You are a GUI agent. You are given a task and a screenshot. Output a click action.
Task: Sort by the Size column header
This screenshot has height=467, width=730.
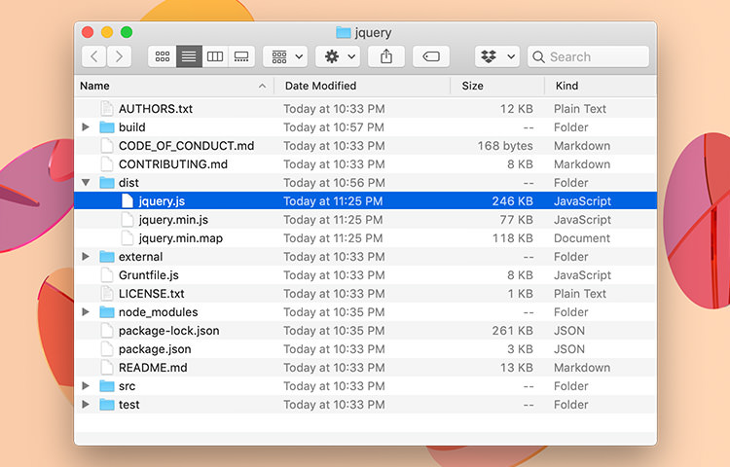point(473,86)
